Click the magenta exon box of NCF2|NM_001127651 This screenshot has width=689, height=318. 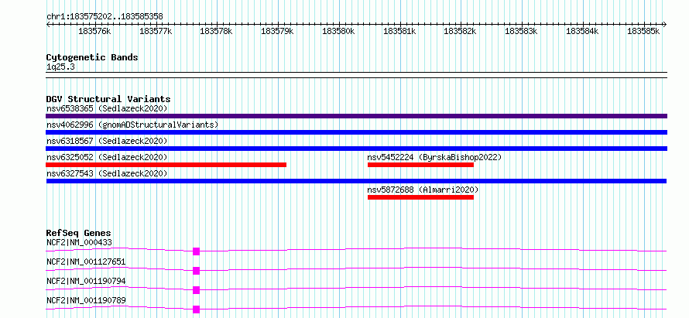pyautogui.click(x=196, y=271)
